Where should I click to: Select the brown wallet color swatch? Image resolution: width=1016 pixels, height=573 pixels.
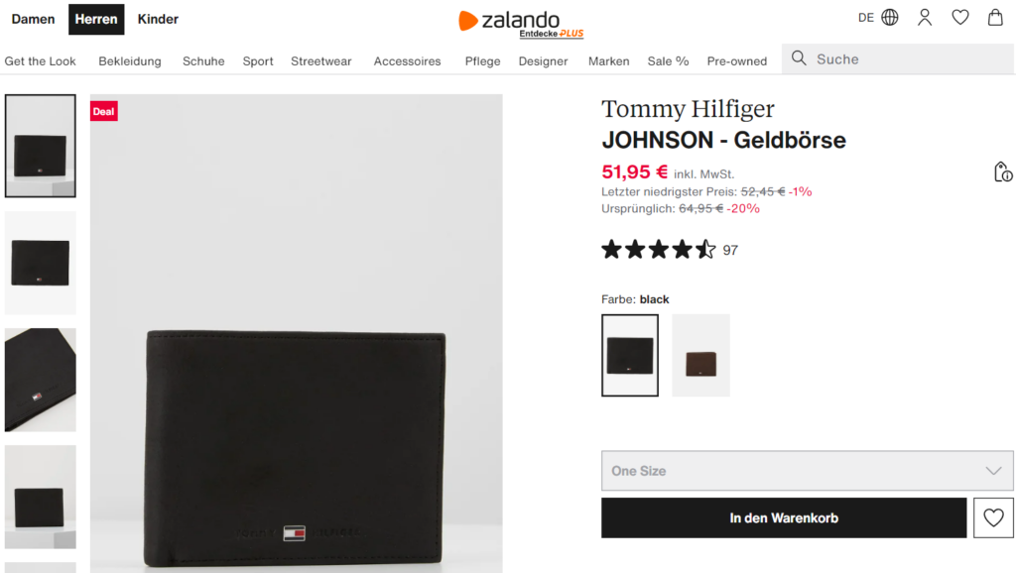coord(700,356)
